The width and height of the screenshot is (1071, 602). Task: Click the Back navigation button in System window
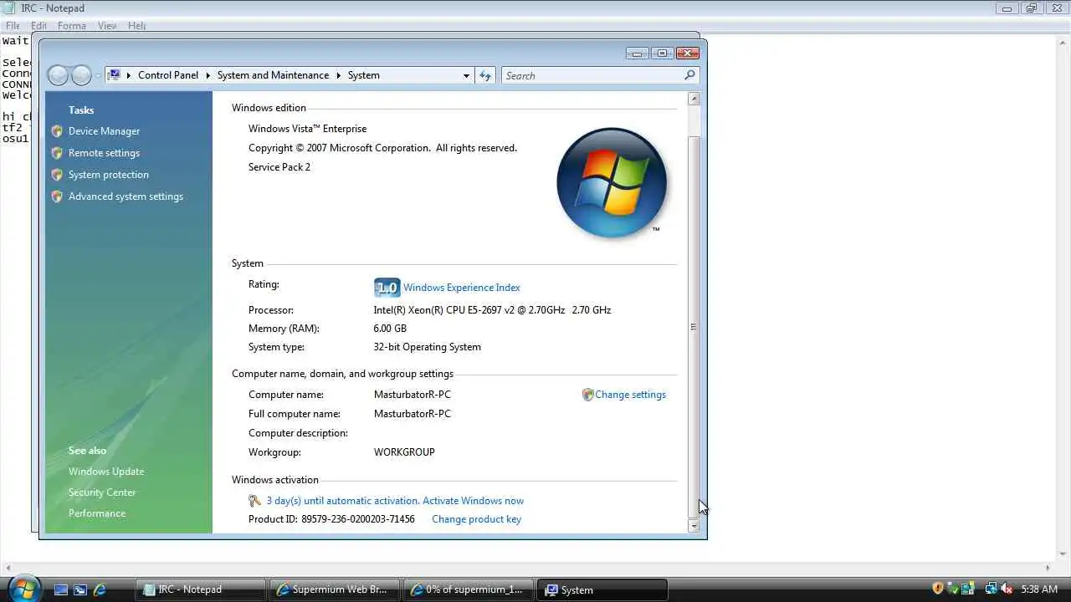[x=58, y=75]
